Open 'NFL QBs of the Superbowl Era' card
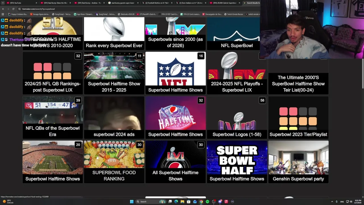 [53, 118]
